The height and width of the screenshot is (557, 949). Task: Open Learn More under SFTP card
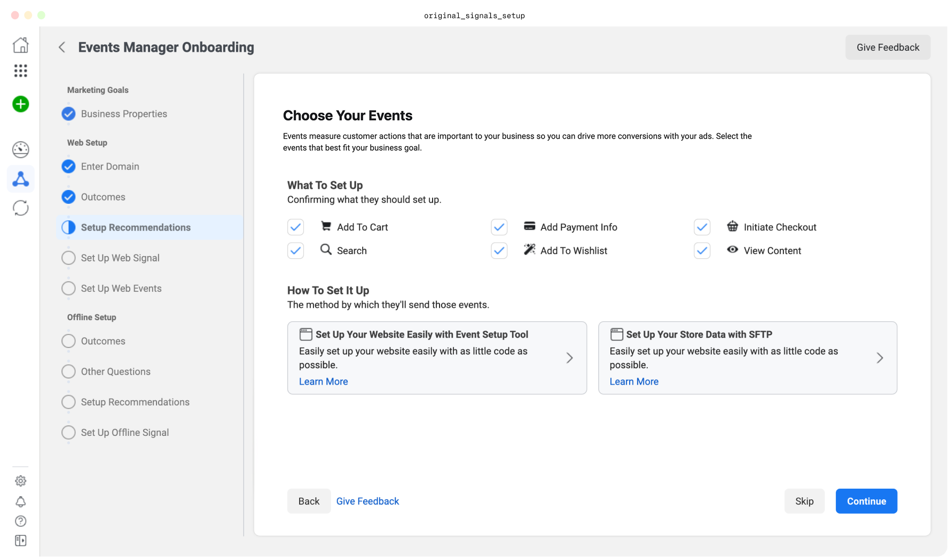[x=634, y=381]
